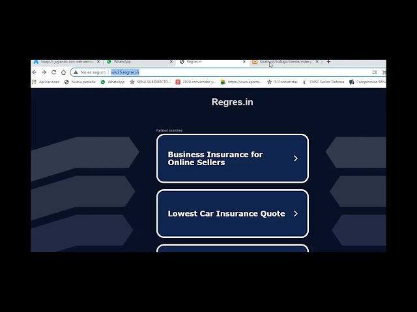Open the CNSC Sector Defensa bookmark
The image size is (417, 312).
[323, 82]
